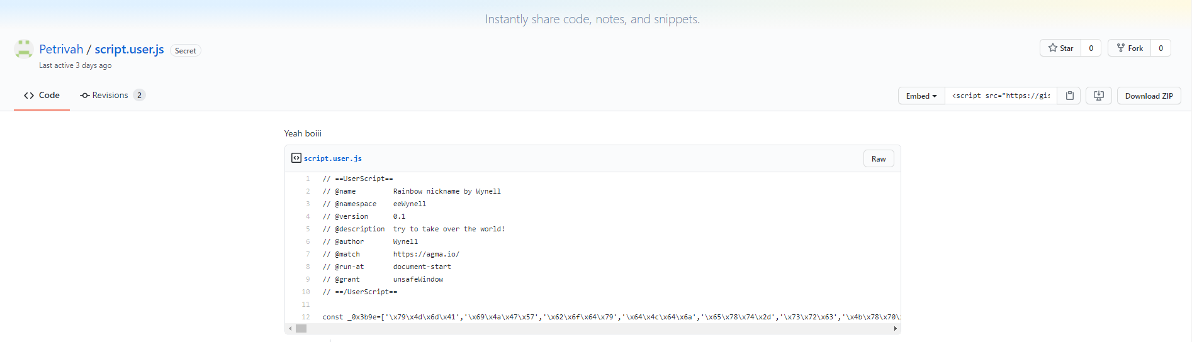Click the fork count number
Screen dimensions: 1192x342
tap(1161, 48)
